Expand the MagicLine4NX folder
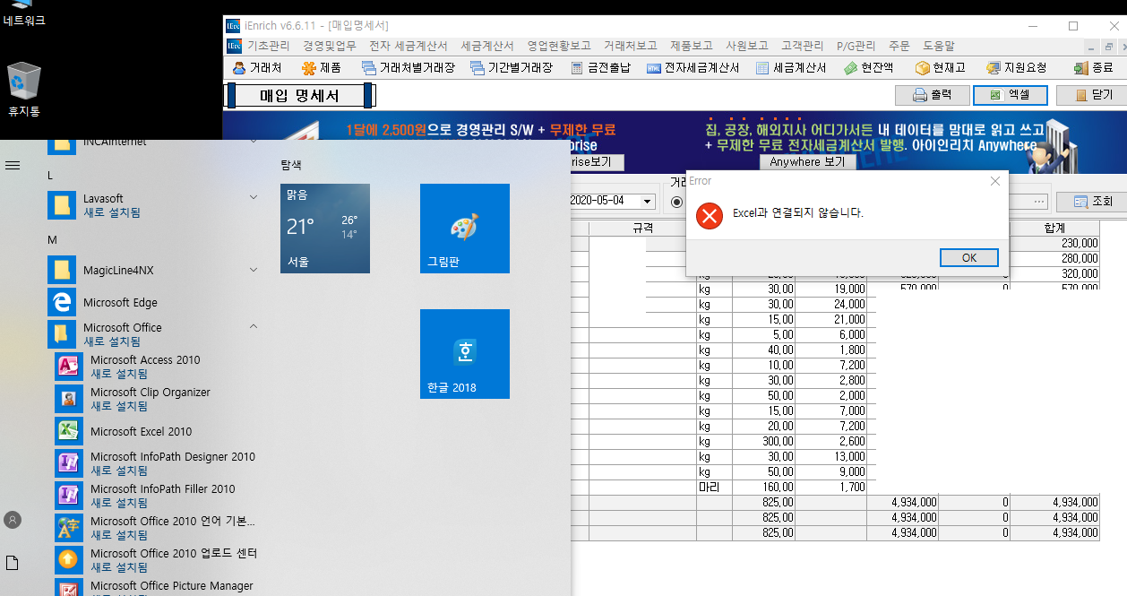This screenshot has width=1127, height=596. point(254,270)
